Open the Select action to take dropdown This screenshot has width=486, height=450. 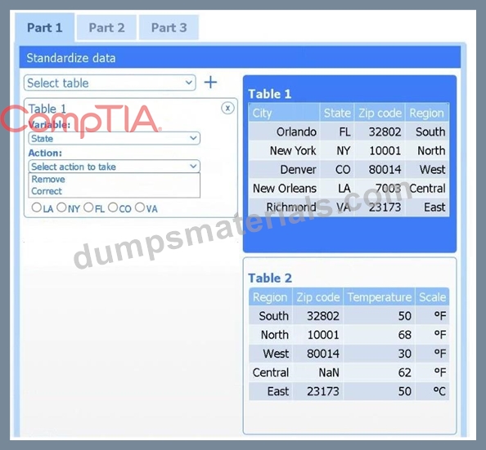click(x=114, y=167)
